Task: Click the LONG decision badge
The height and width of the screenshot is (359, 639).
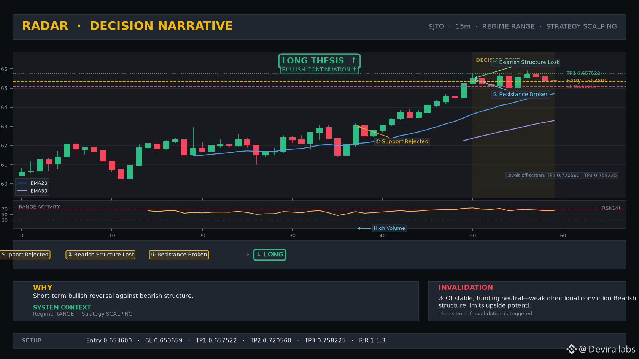Action: pos(270,255)
